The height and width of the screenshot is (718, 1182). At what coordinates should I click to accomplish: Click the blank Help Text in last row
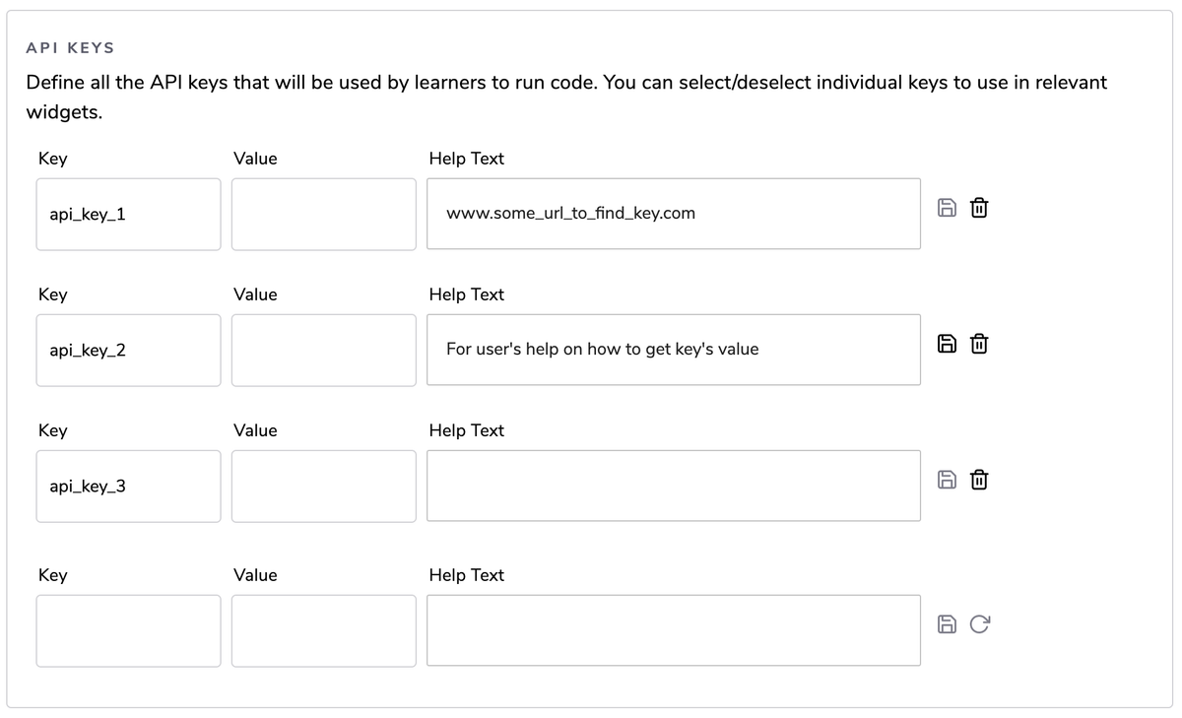click(674, 630)
